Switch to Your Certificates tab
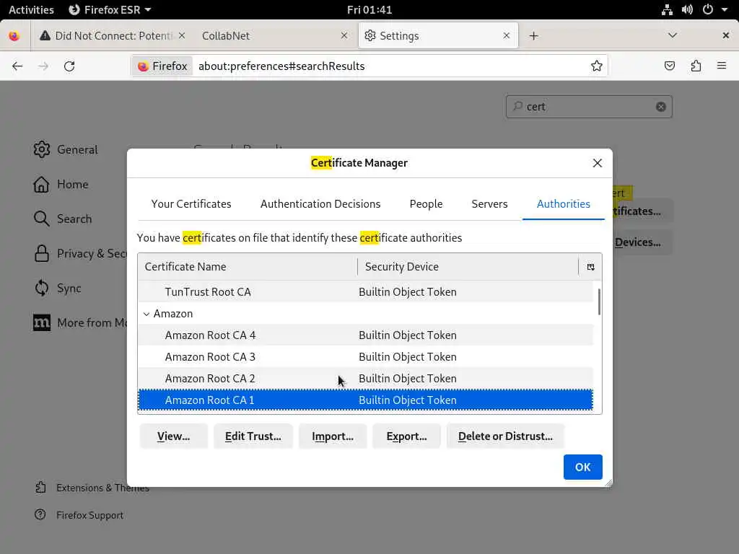The image size is (739, 554). (x=191, y=204)
